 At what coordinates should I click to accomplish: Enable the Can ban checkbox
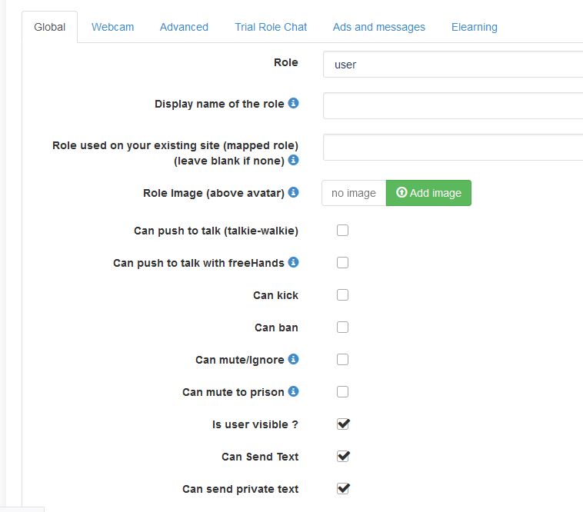point(343,327)
